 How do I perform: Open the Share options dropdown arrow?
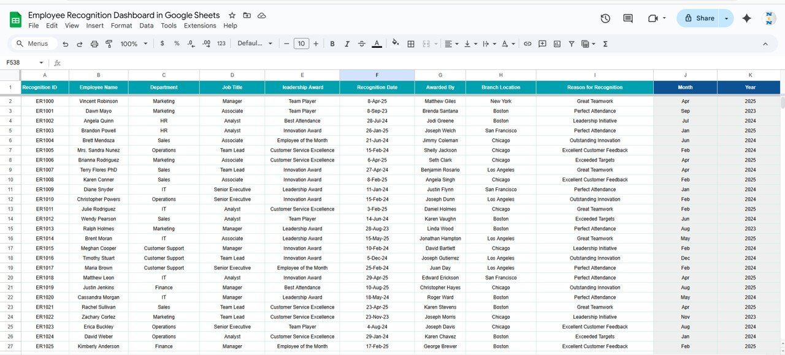pyautogui.click(x=726, y=18)
